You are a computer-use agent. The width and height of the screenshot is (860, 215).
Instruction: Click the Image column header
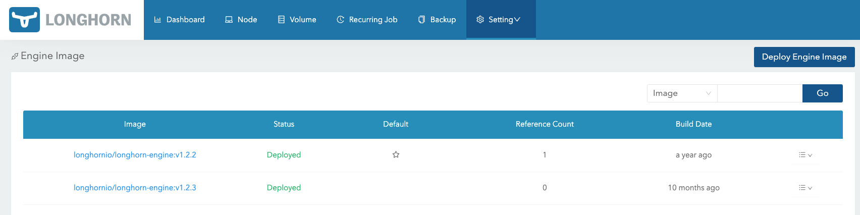(x=135, y=124)
